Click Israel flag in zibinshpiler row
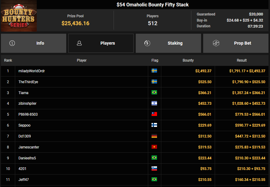The image size is (270, 187). 154,104
